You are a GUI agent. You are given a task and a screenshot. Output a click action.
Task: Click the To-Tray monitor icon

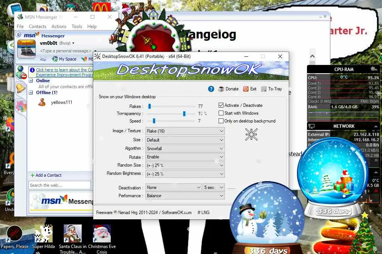(x=264, y=89)
